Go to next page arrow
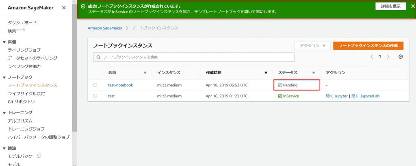The image size is (416, 166). coord(388,57)
